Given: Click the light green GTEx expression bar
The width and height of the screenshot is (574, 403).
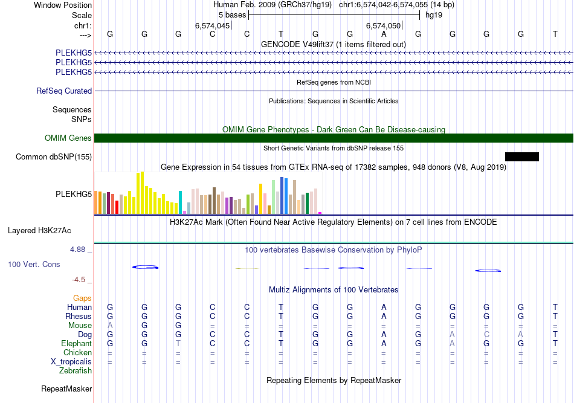Looking at the screenshot, I should point(273,197).
